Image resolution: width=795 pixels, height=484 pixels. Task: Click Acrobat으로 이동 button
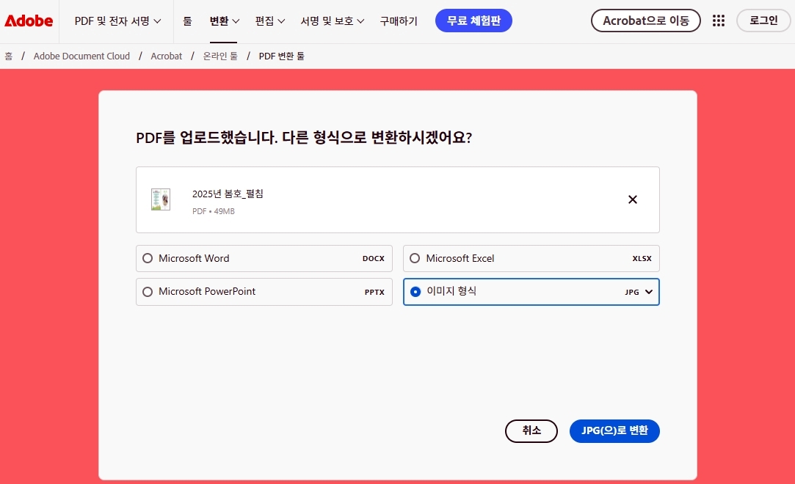point(646,21)
